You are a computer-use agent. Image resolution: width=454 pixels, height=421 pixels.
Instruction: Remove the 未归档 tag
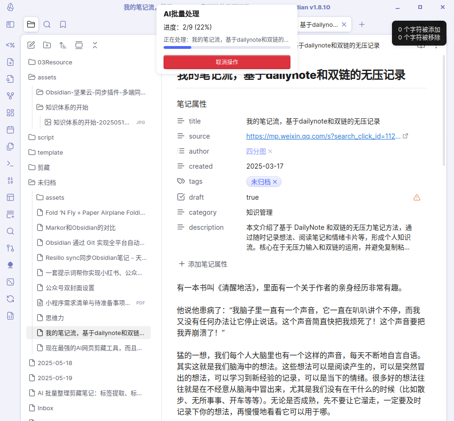click(275, 182)
